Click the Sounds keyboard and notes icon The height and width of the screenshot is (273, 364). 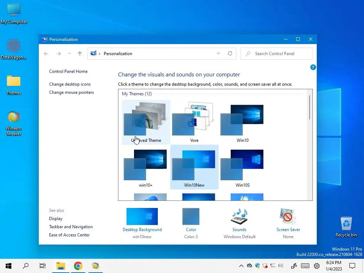click(x=239, y=216)
